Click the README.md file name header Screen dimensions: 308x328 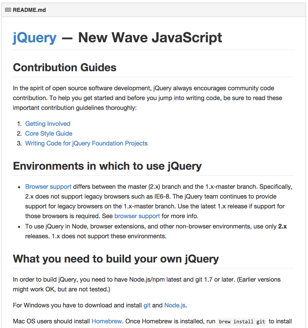click(x=29, y=10)
